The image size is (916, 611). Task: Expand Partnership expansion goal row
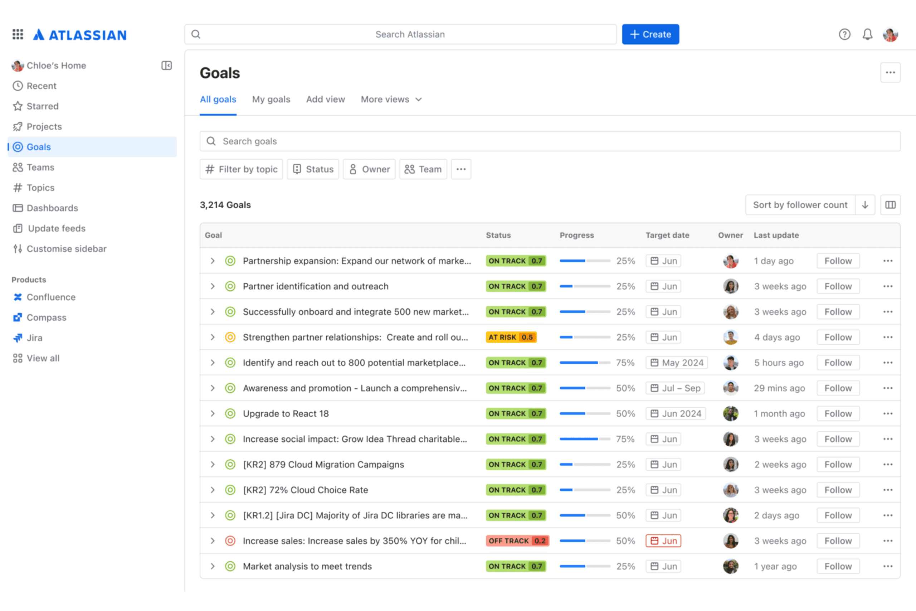[x=213, y=261]
